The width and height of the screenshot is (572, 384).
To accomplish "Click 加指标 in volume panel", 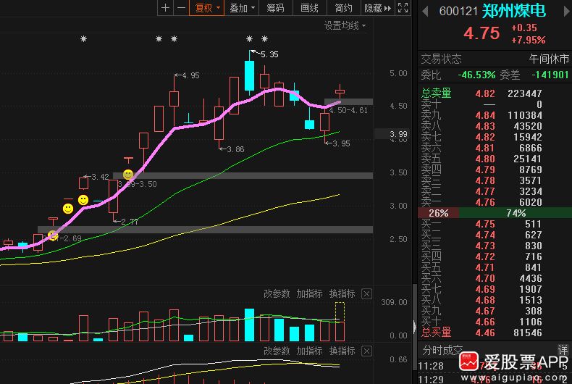I will click(x=309, y=293).
